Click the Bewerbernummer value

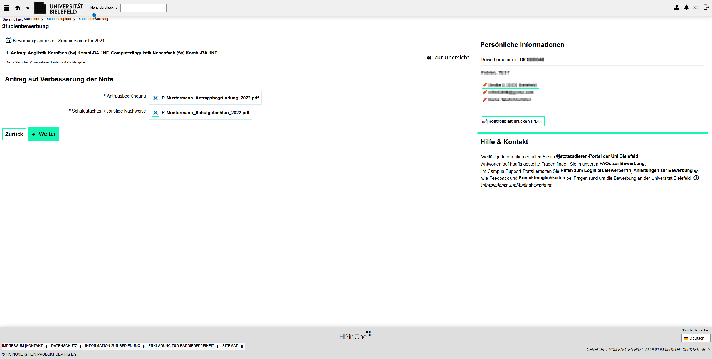point(531,59)
